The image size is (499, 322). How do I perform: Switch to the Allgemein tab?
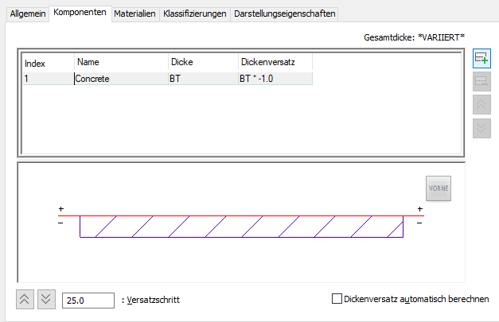pyautogui.click(x=28, y=14)
